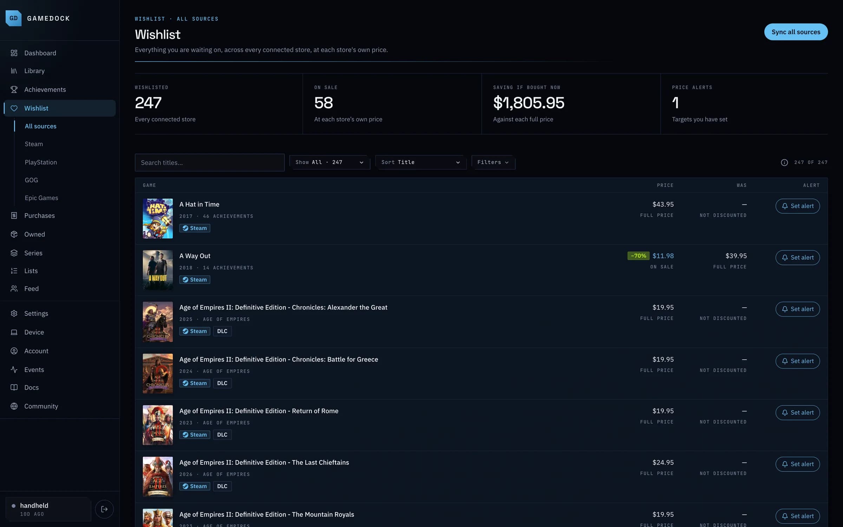Click the Purchases receipt icon
The width and height of the screenshot is (843, 527).
coord(14,216)
